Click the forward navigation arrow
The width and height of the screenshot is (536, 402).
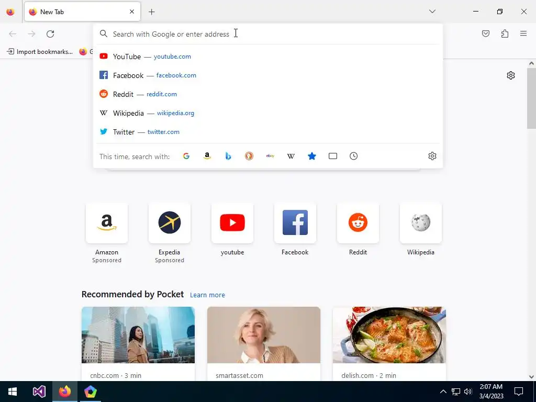[x=31, y=34]
